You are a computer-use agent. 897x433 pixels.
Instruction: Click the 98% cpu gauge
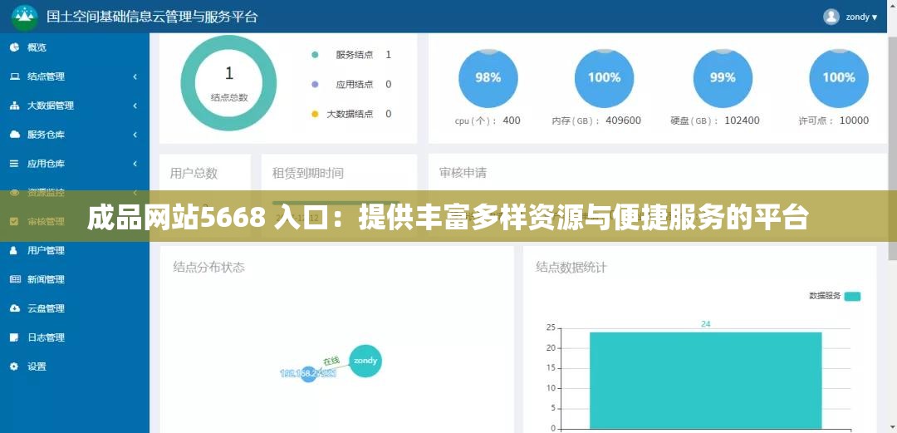[488, 78]
